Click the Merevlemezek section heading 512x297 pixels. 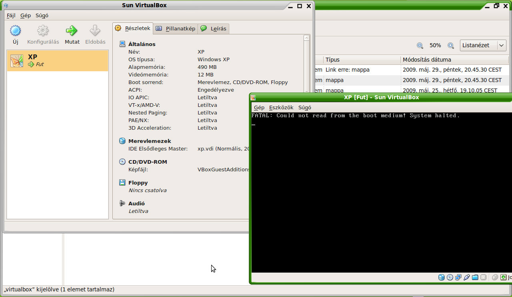click(x=150, y=141)
